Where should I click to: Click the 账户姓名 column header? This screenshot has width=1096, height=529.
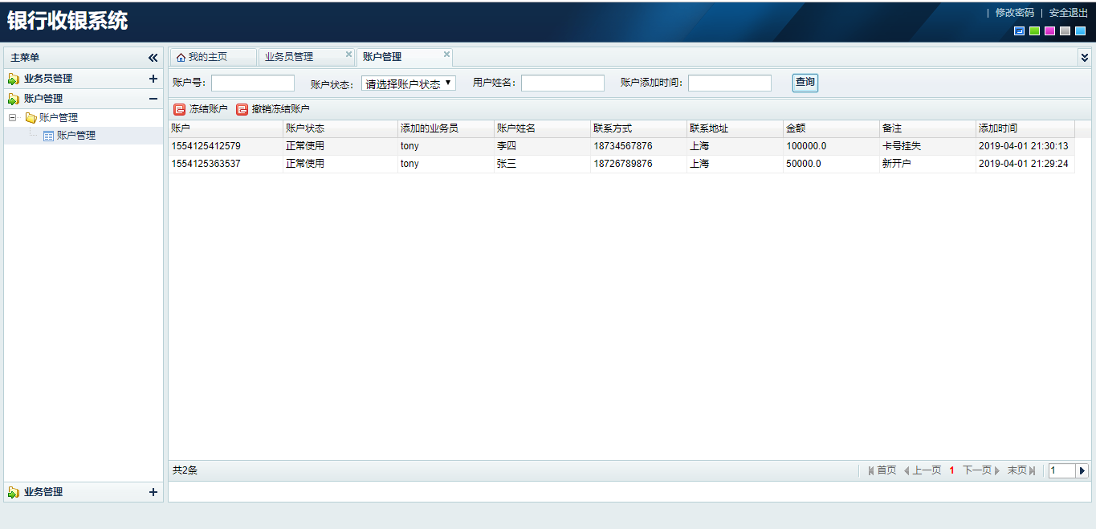542,128
